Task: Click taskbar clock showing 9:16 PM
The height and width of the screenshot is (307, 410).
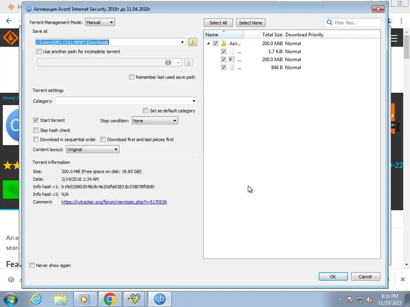Action: click(390, 299)
